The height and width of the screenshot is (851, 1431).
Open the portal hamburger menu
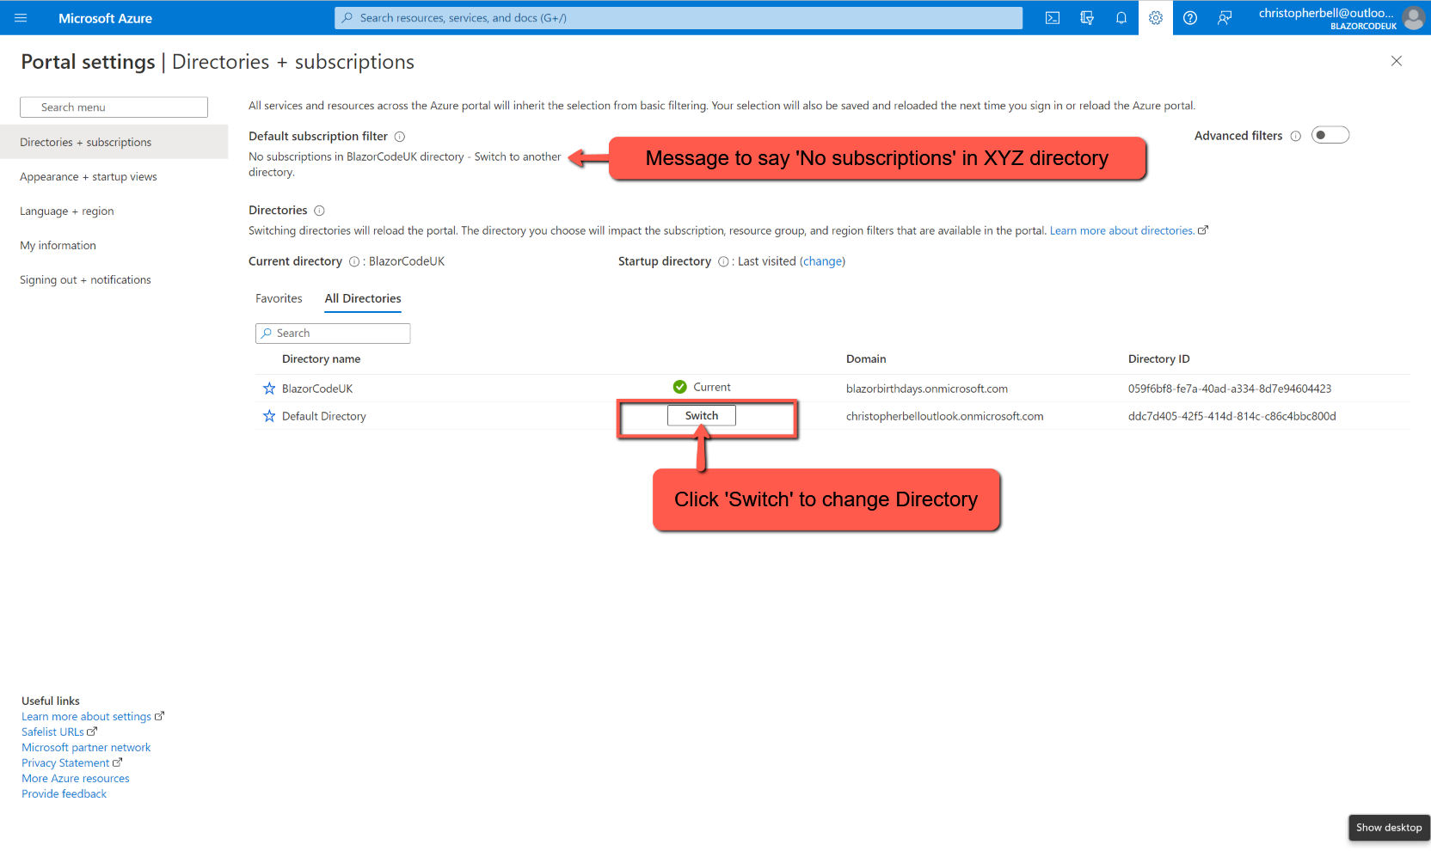21,17
